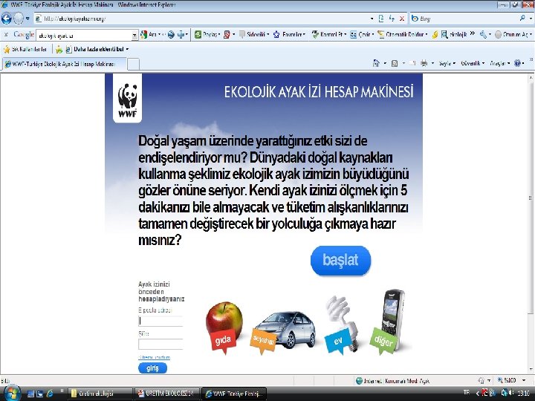Click the blue plus icon on toolbar
This screenshot has height=401, width=535.
[x=182, y=34]
